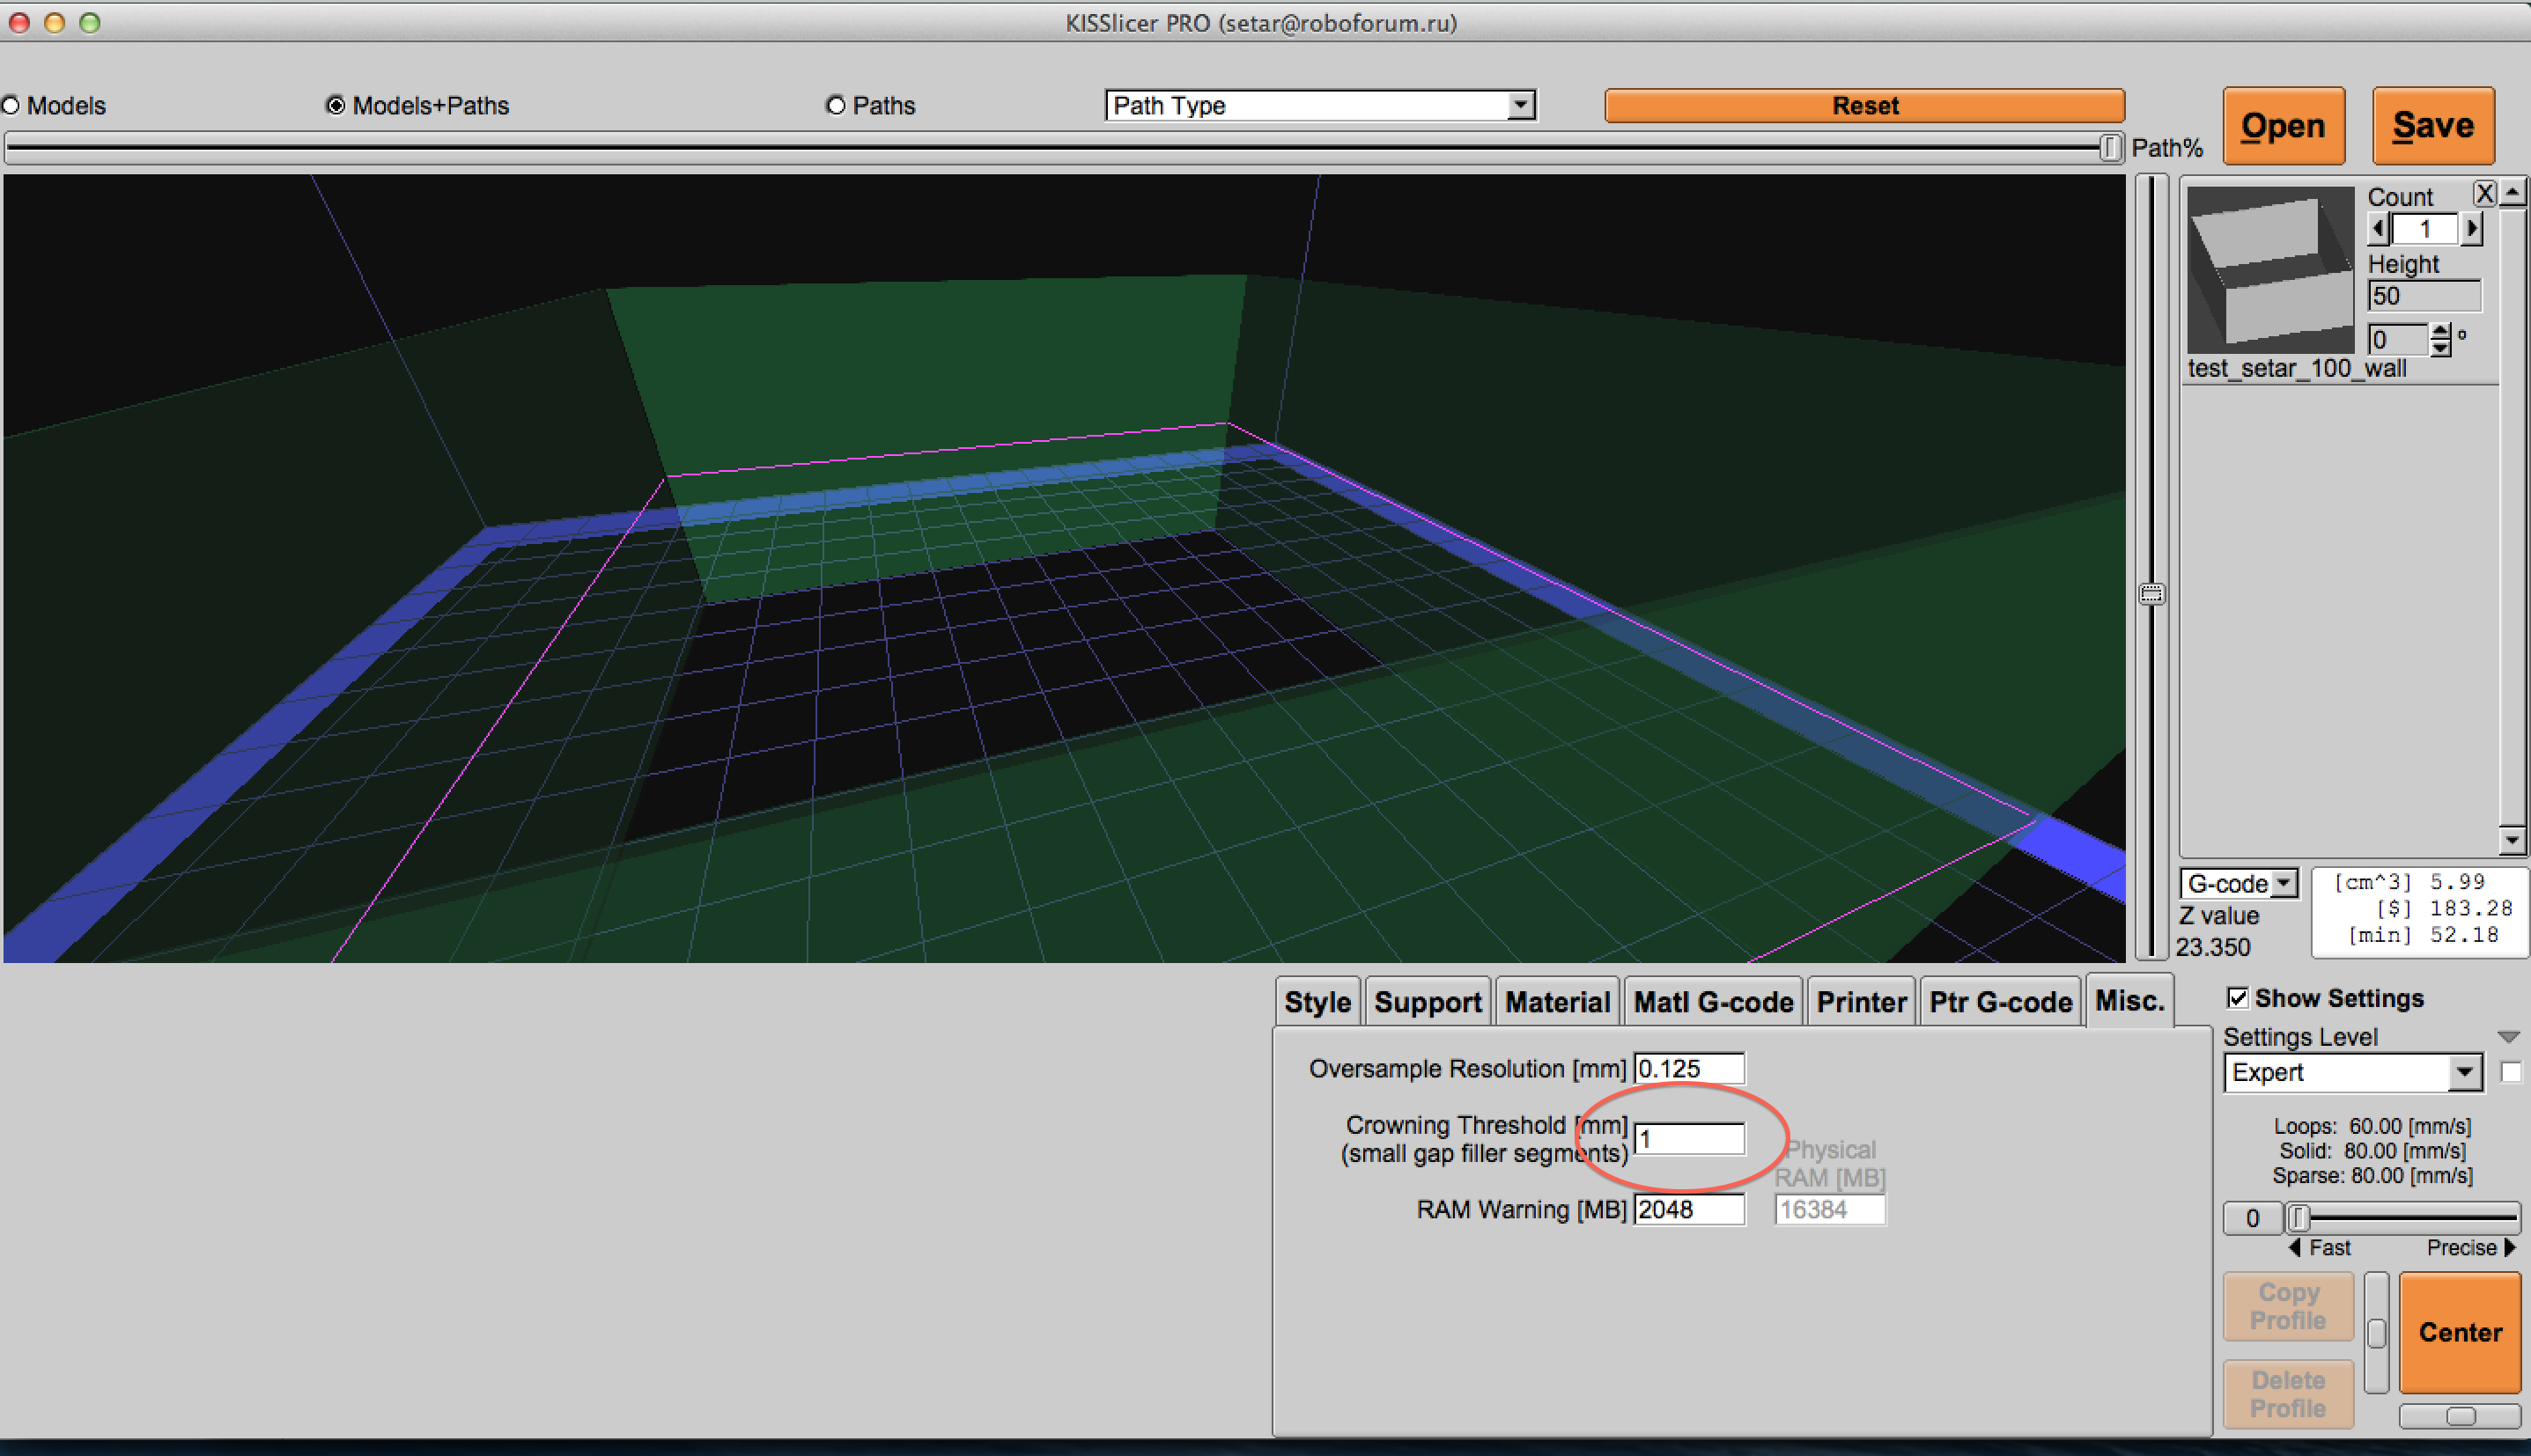Click the Center button
This screenshot has height=1456, width=2531.
pyautogui.click(x=2459, y=1332)
